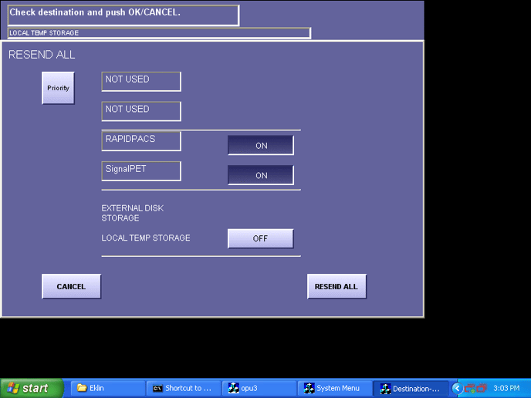Open System Menu from the taskbar

(x=333, y=388)
